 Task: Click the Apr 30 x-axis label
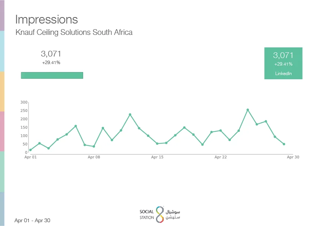tap(293, 157)
